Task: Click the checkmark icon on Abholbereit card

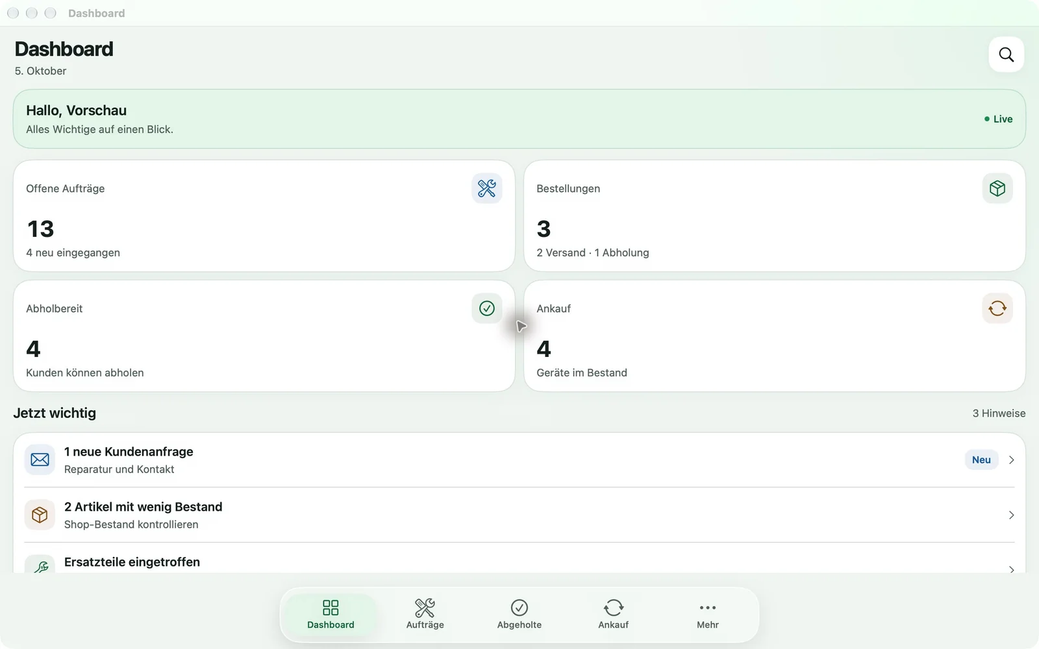Action: click(486, 308)
